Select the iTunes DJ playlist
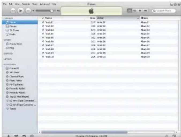181x137 pixels. (20, 68)
